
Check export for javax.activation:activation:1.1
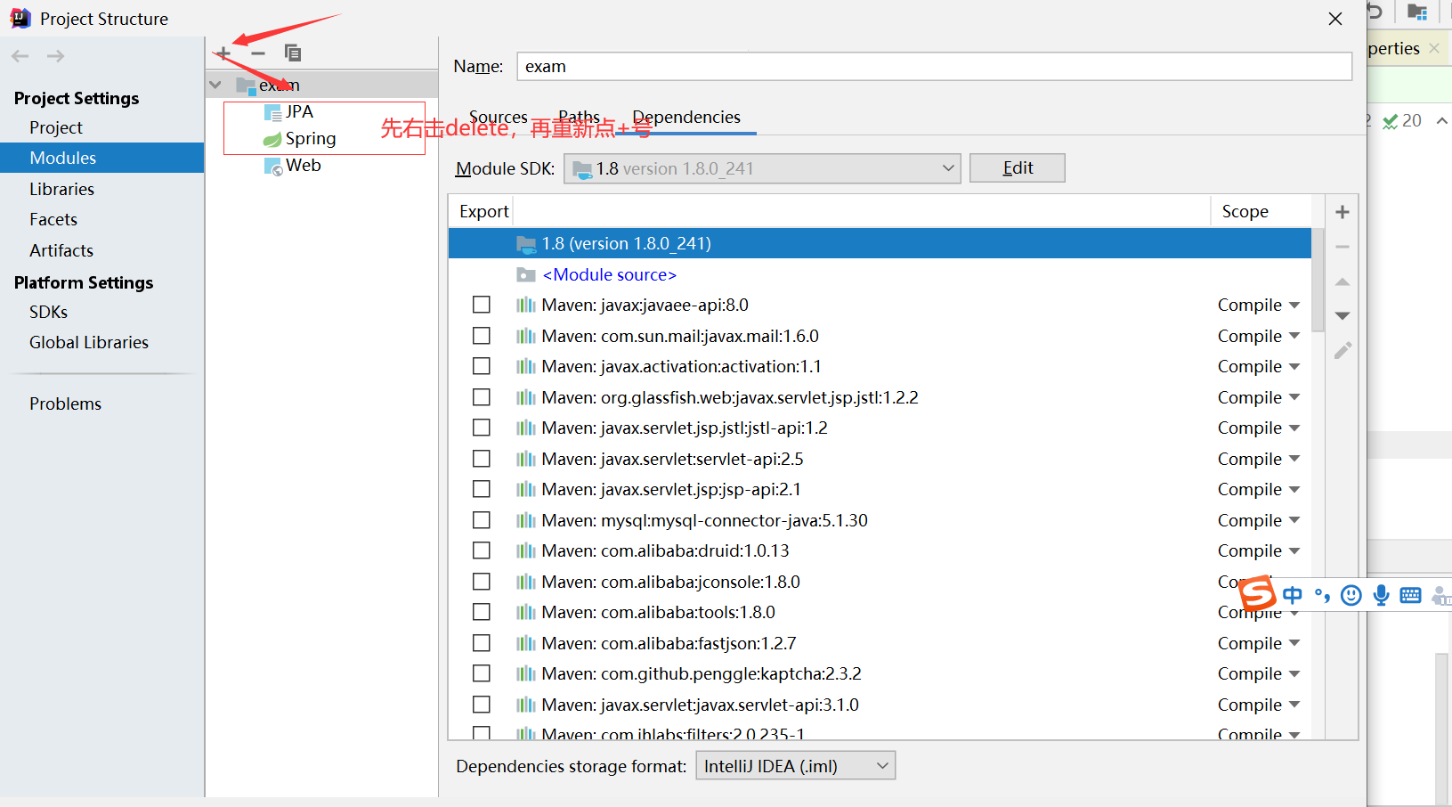(482, 366)
